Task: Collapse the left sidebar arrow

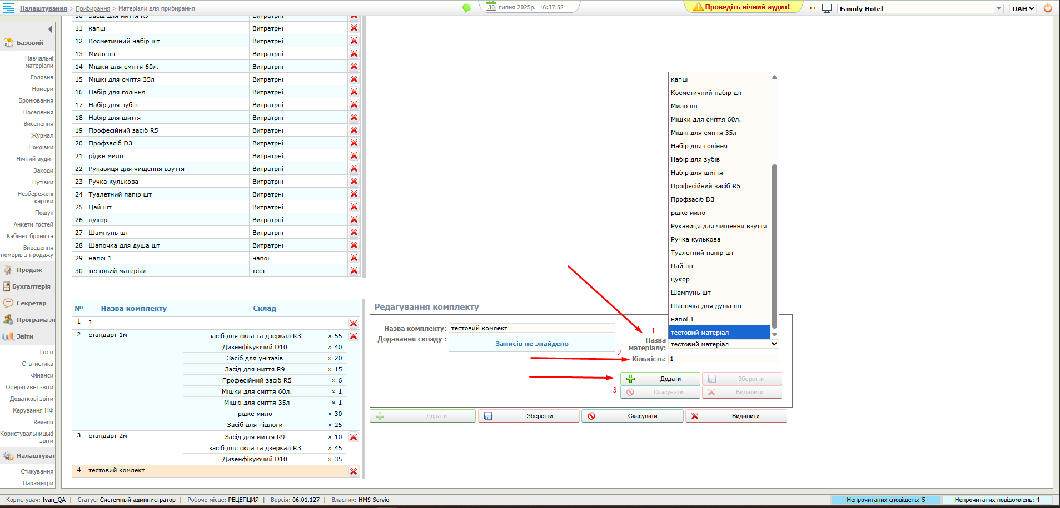Action: [49, 29]
